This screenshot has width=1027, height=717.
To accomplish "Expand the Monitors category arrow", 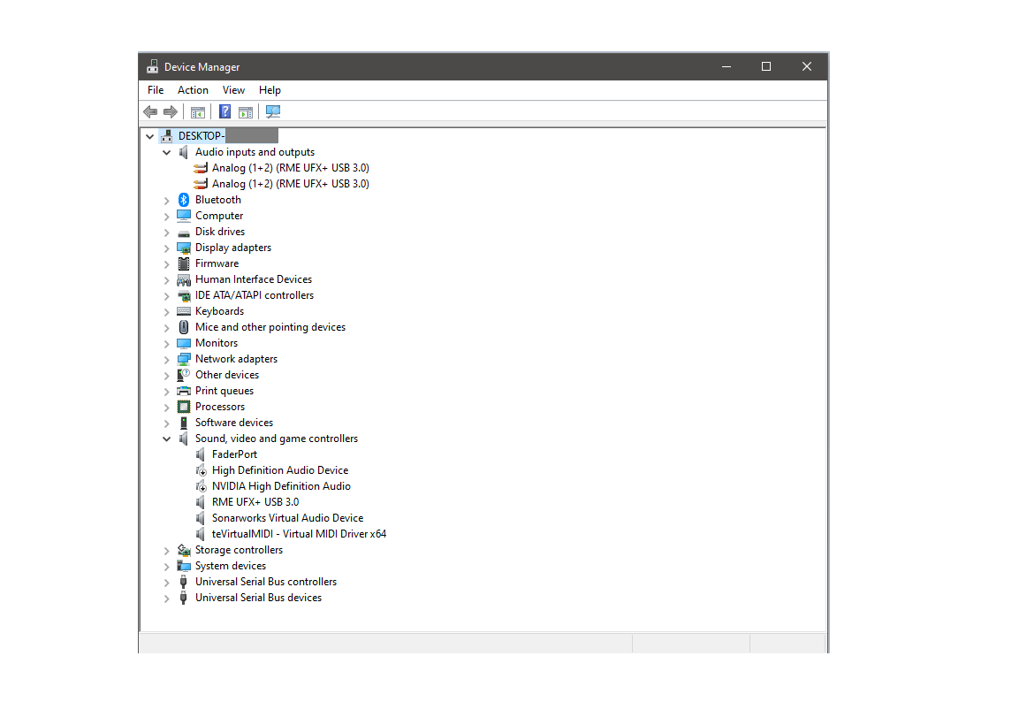I will coord(166,344).
